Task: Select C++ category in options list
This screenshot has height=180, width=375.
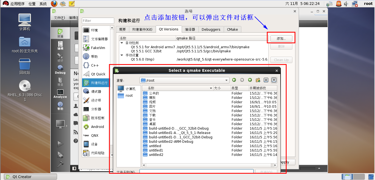Action: [96, 65]
